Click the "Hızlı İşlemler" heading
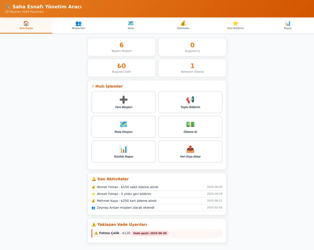Image resolution: width=314 pixels, height=250 pixels. coord(107,86)
